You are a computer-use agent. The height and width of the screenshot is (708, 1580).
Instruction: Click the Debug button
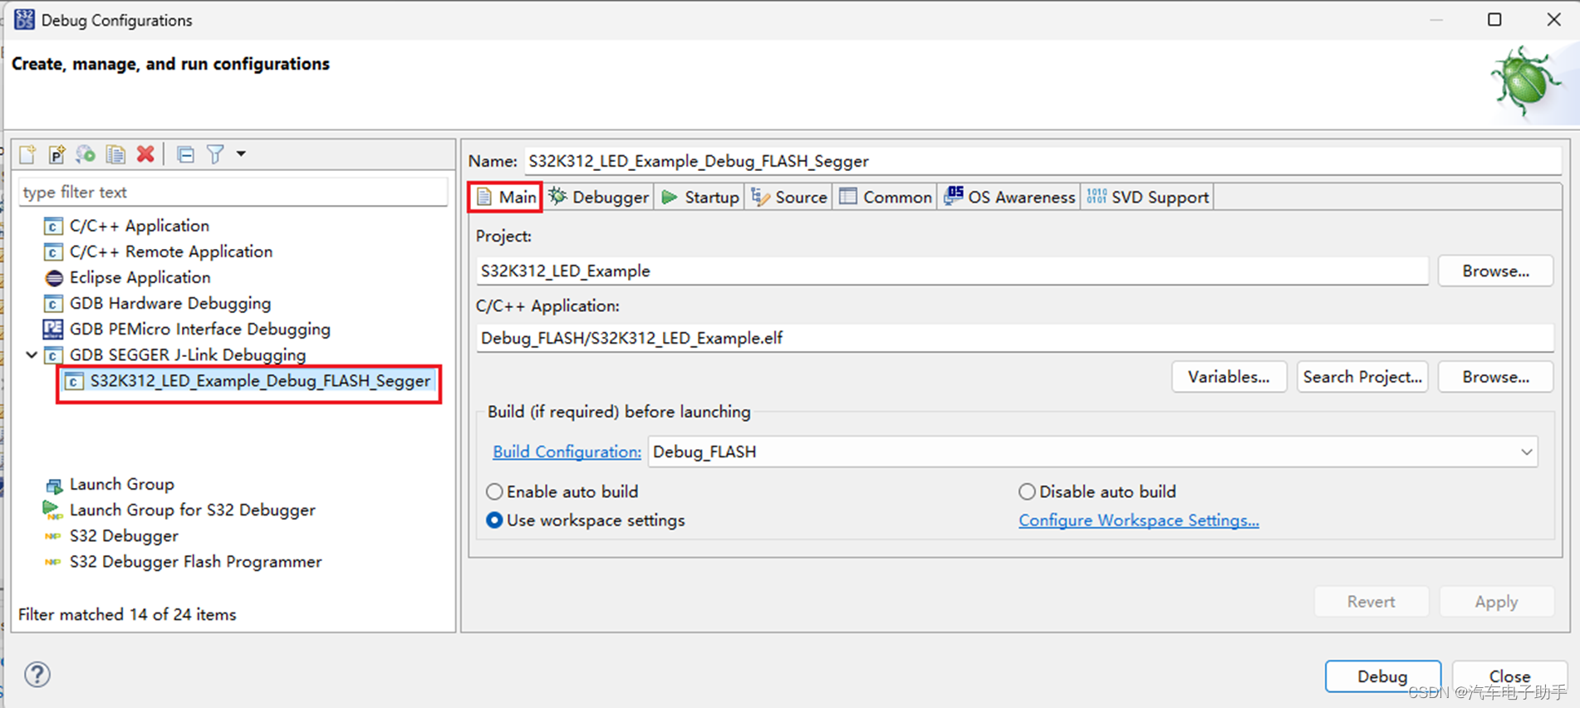coord(1382,676)
